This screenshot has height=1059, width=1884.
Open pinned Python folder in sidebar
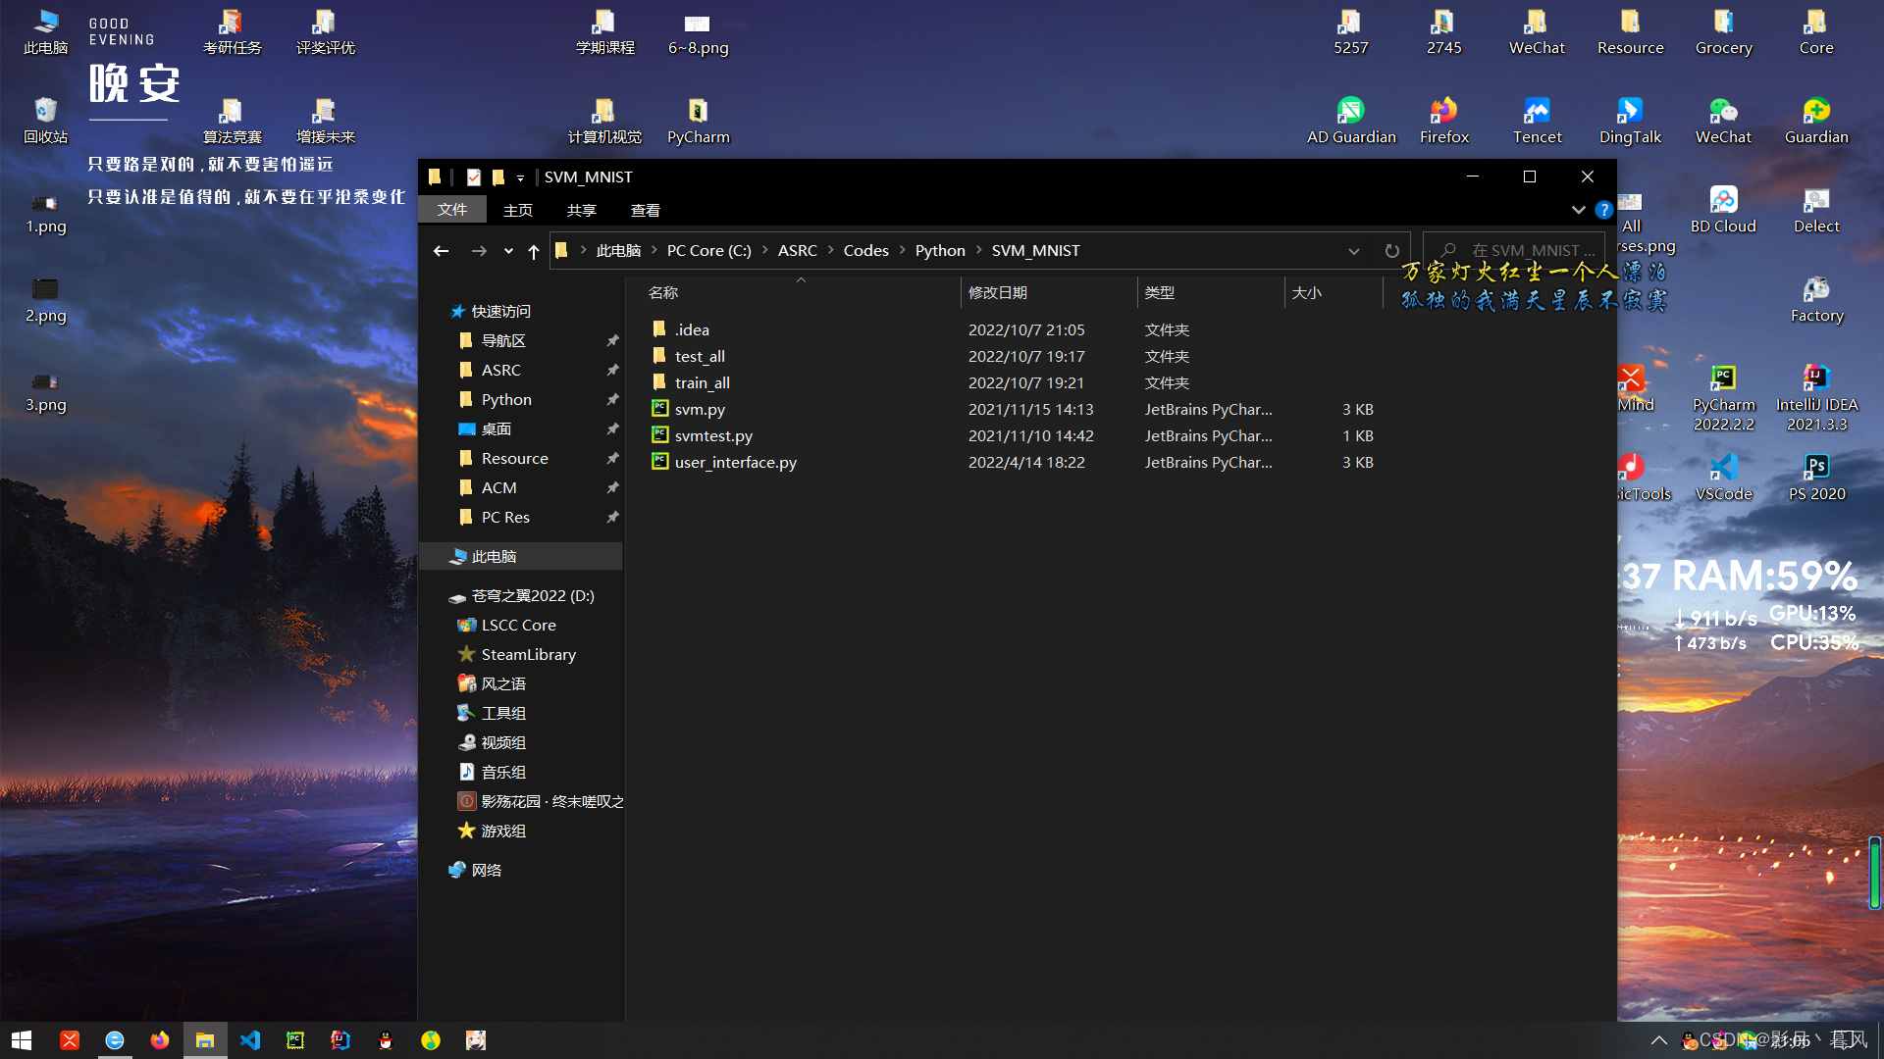[506, 399]
